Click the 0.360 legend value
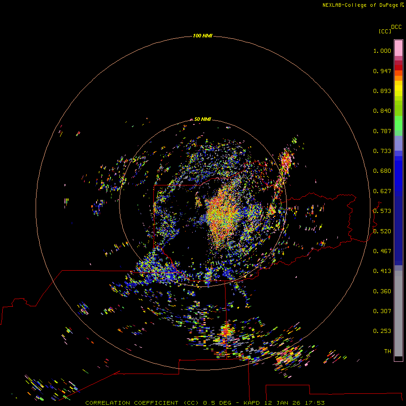406x406 pixels. tap(382, 291)
